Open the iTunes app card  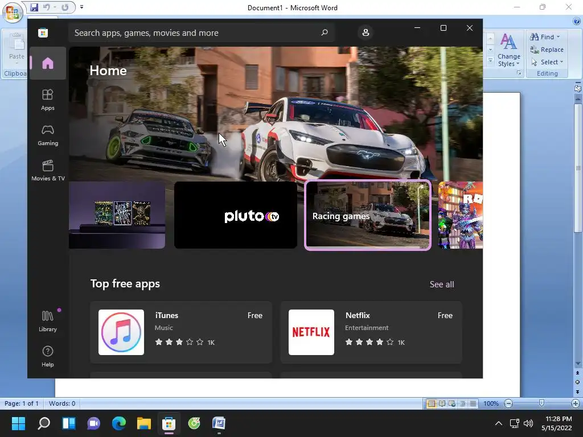pos(181,332)
